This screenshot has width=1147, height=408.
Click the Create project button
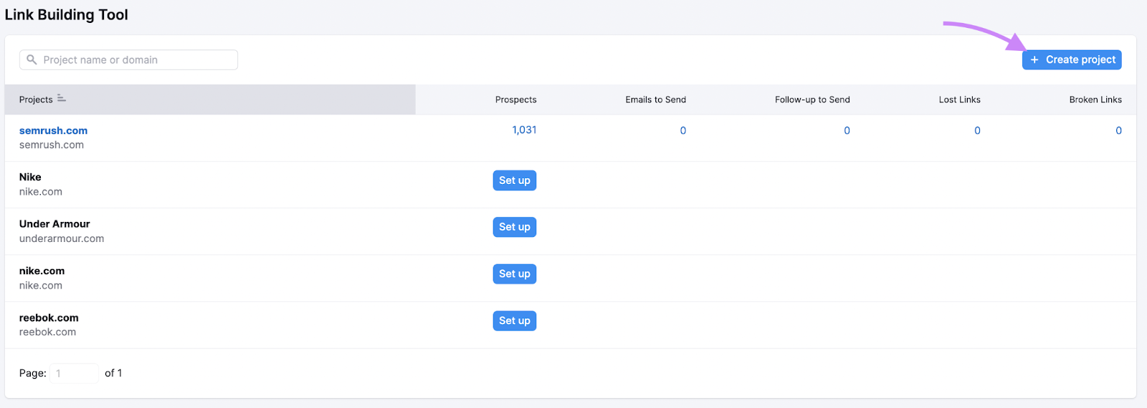pyautogui.click(x=1072, y=60)
